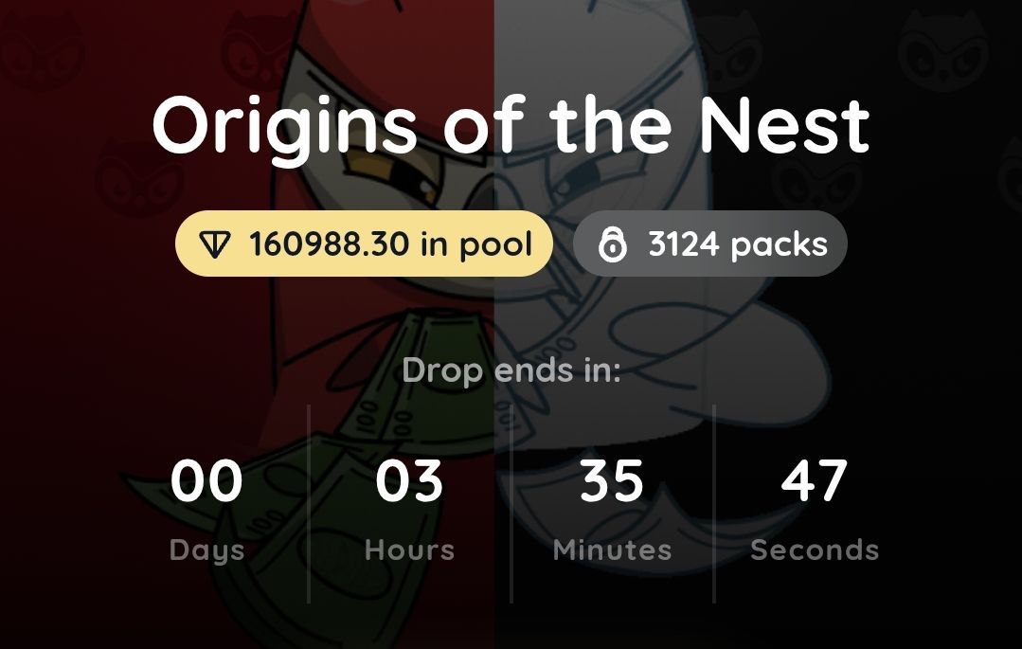Click the 47 seconds countdown value
Image resolution: width=1022 pixels, height=649 pixels.
pyautogui.click(x=815, y=480)
